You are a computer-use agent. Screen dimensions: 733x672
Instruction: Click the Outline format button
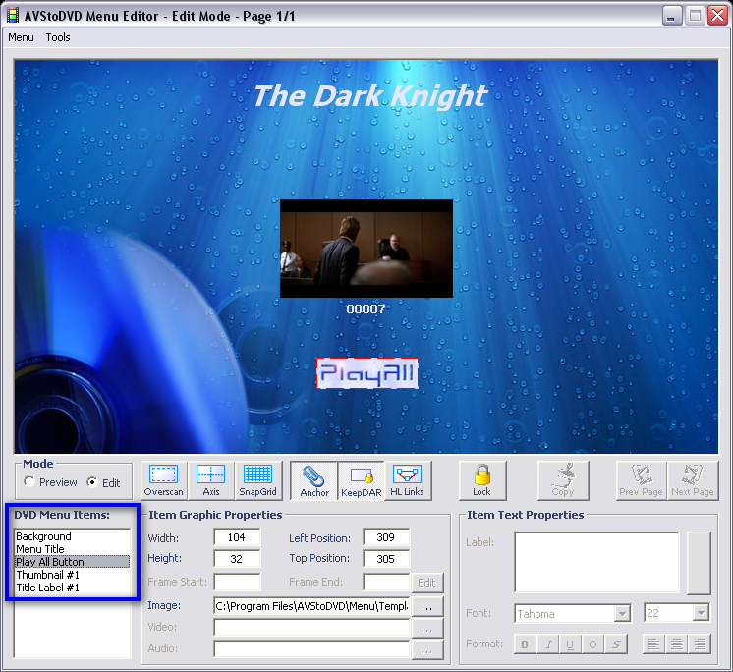tap(592, 644)
